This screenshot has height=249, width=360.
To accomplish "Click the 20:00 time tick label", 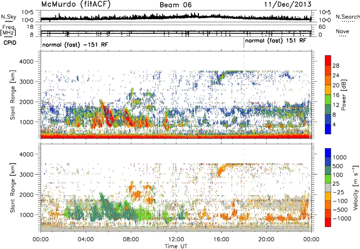I will tap(266, 240).
